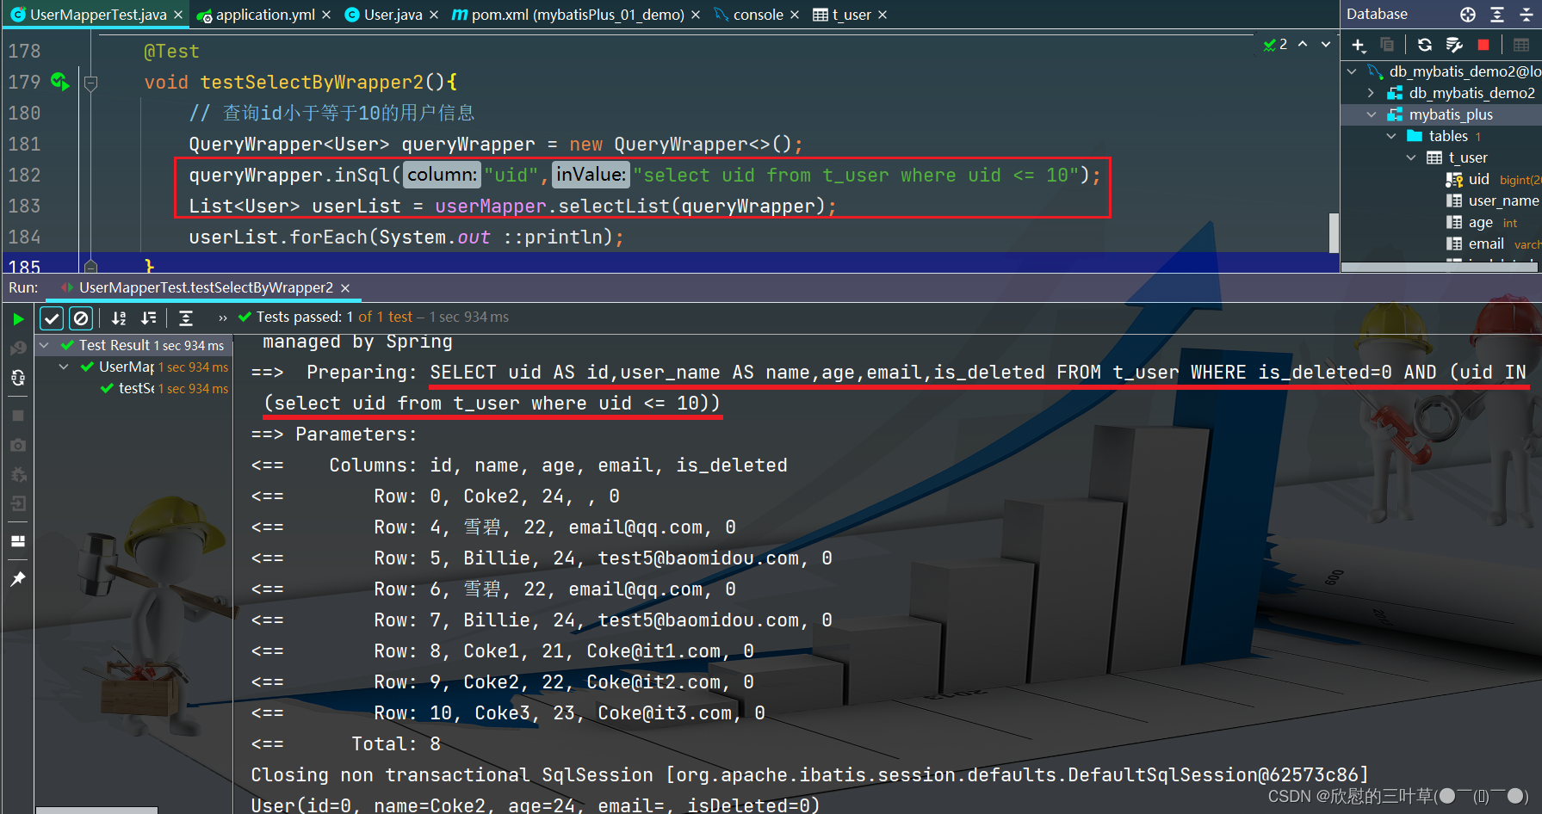Show more test toolbar options chevrons

[x=223, y=318]
